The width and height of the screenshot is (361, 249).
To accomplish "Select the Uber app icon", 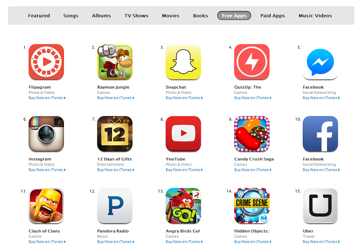I will click(x=320, y=206).
